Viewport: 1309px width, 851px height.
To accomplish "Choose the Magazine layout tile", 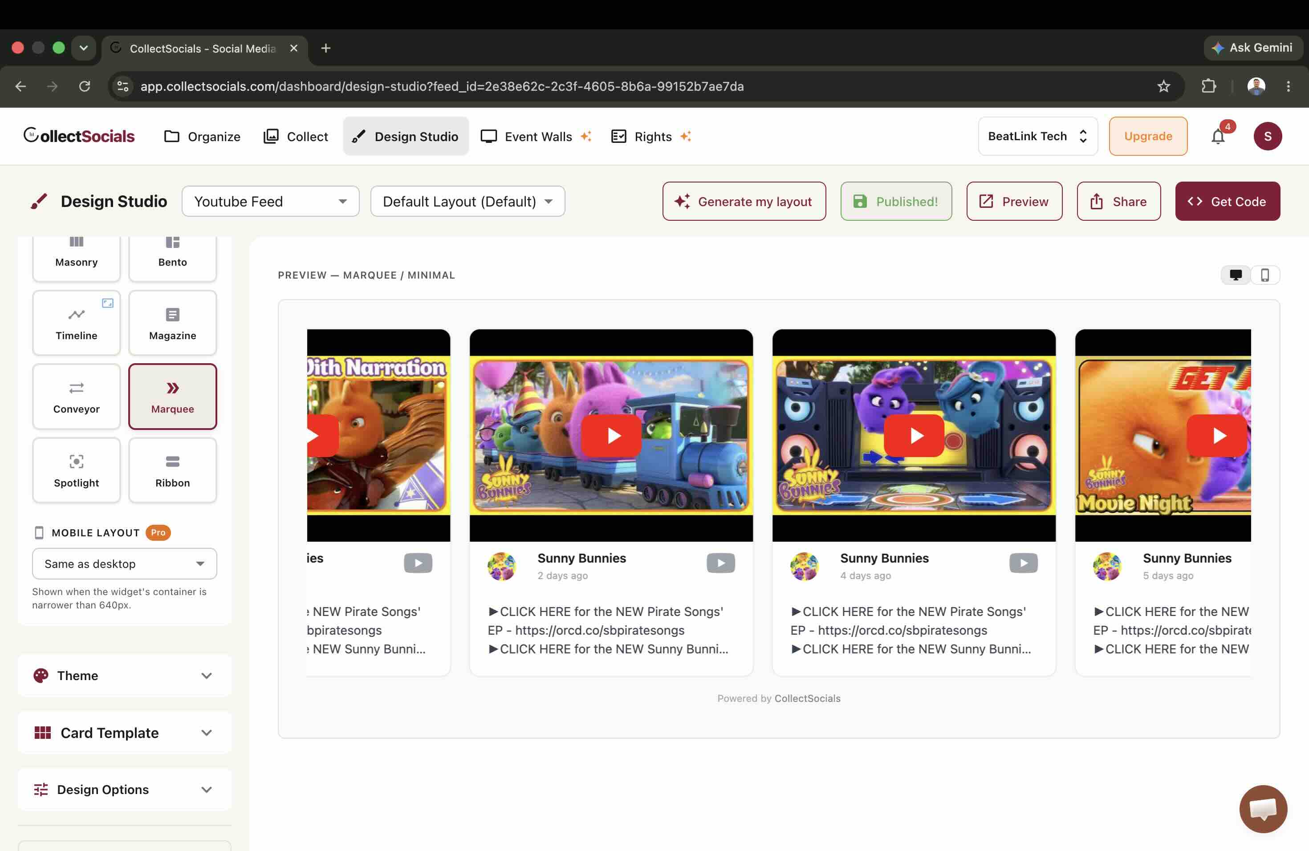I will tap(173, 323).
